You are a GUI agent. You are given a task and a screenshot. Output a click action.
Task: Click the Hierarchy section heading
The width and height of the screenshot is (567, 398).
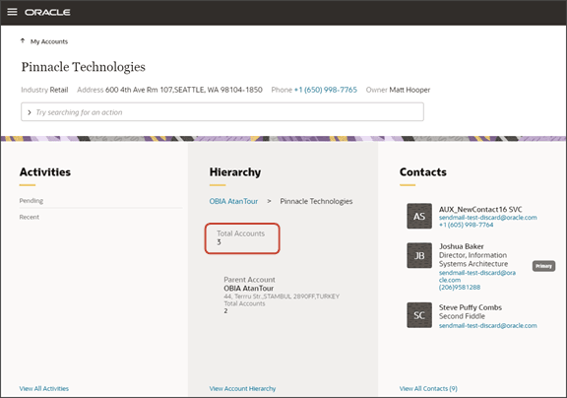click(235, 172)
